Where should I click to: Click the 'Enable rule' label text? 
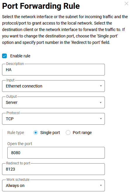point(20,56)
